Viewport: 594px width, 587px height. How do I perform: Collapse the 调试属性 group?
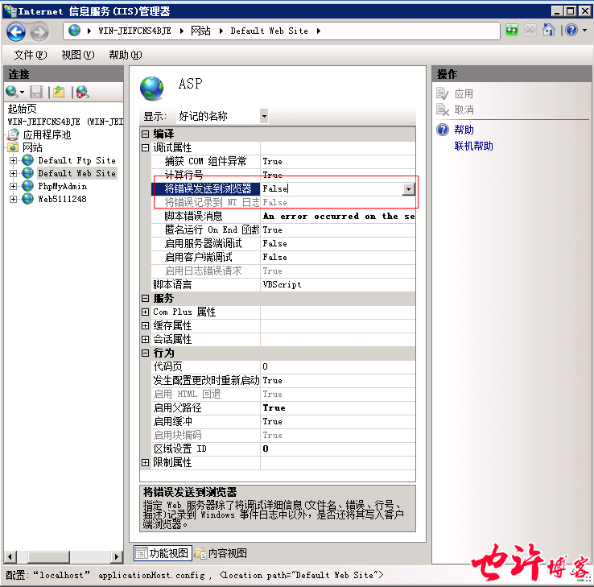[x=145, y=147]
